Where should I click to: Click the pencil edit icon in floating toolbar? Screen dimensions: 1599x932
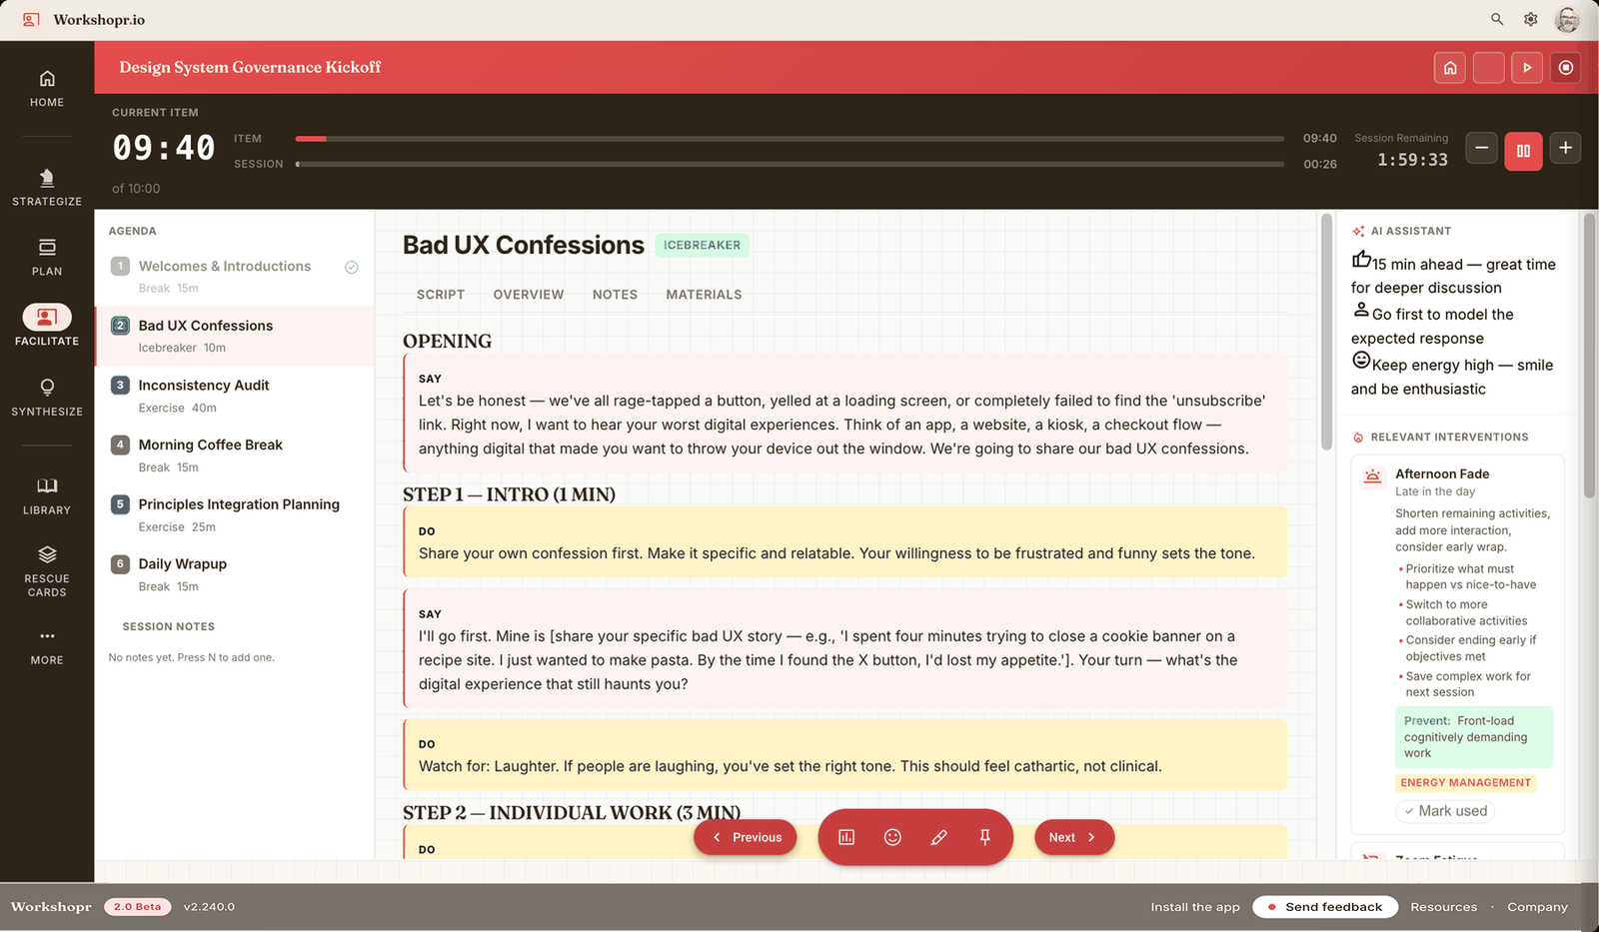tap(938, 837)
